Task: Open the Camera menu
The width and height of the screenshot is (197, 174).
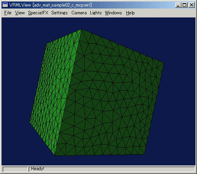Action: click(79, 13)
